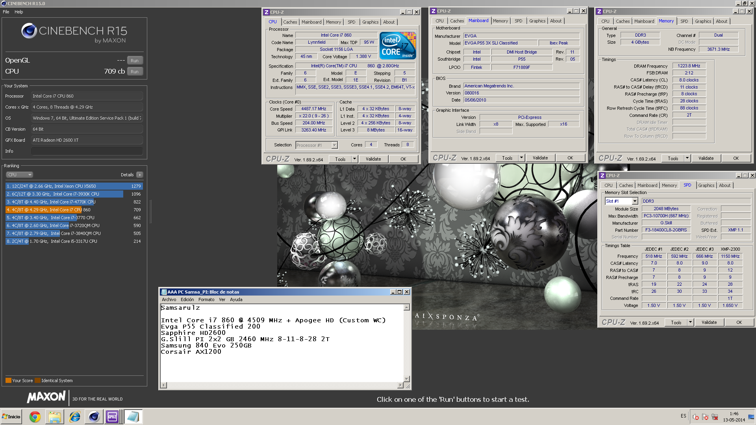Click the Cinebench R15 logo icon
The image size is (756, 425).
click(x=29, y=31)
